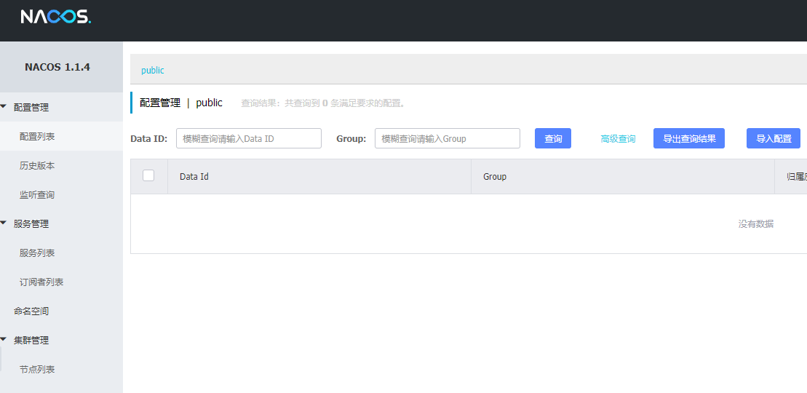807x393 pixels.
Task: Tick the select-all checkbox in table header
Action: point(148,175)
